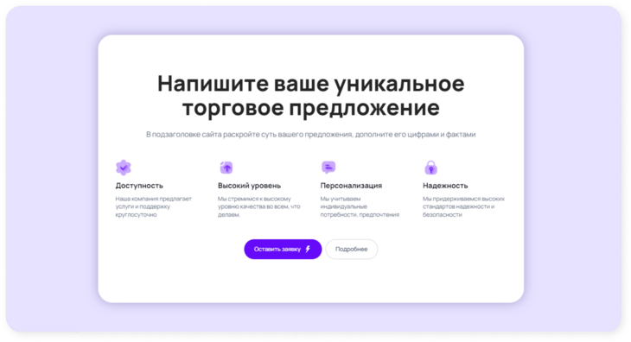Image resolution: width=631 pixels, height=342 pixels.
Task: Select the Персонализация feature title
Action: [x=351, y=186]
